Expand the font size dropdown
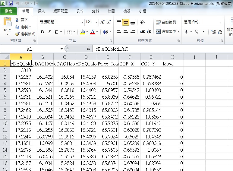 point(96,22)
